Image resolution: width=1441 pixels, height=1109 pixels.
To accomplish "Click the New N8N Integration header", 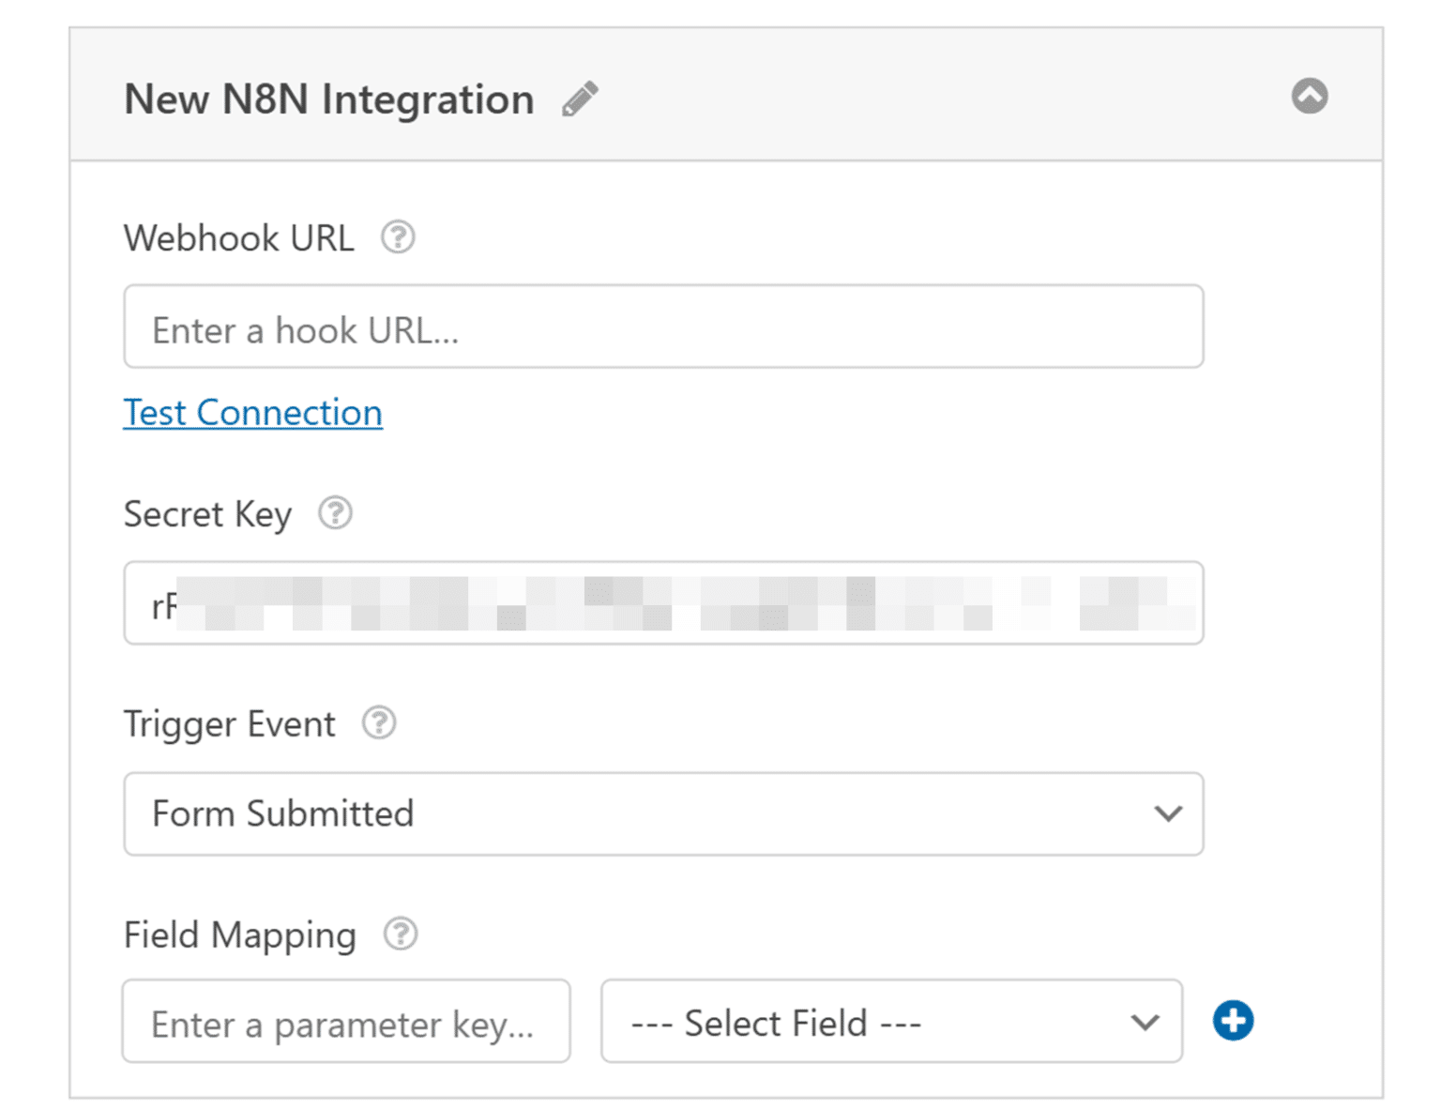I will click(x=329, y=99).
